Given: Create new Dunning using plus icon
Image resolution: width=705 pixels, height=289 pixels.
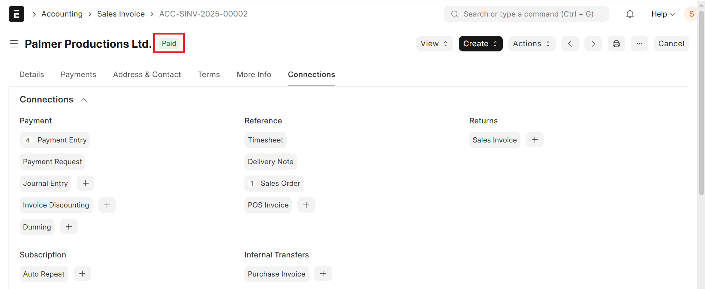Looking at the screenshot, I should pos(69,227).
